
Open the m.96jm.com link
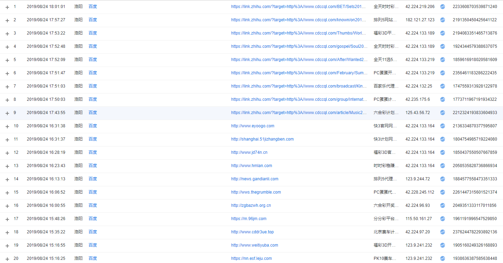pos(249,219)
